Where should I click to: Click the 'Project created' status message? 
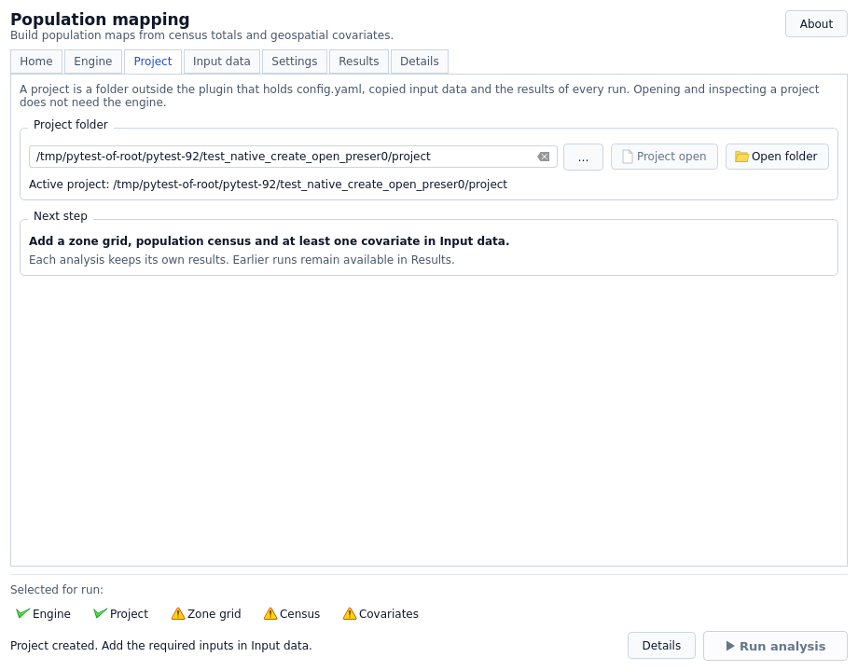[x=160, y=645]
